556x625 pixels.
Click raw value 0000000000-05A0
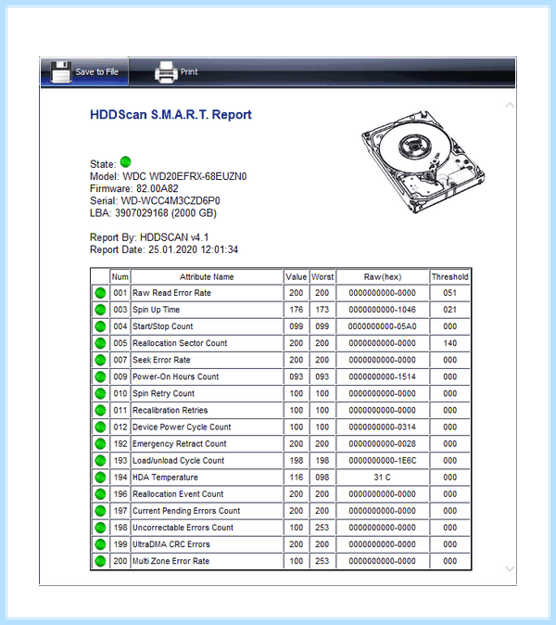(383, 326)
